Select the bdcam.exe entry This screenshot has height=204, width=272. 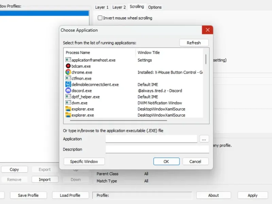81,66
